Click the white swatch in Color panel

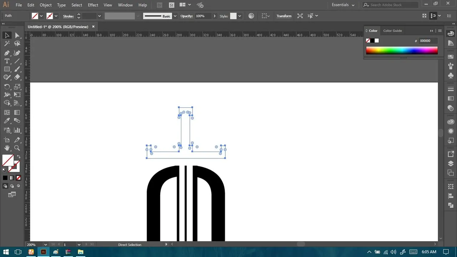[x=377, y=41]
